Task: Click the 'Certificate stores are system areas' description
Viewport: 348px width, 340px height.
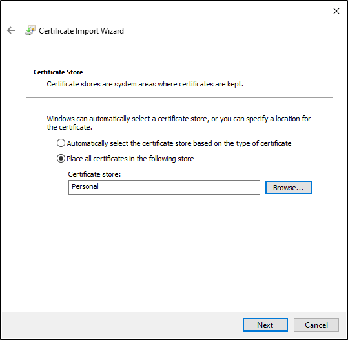Action: pos(145,84)
